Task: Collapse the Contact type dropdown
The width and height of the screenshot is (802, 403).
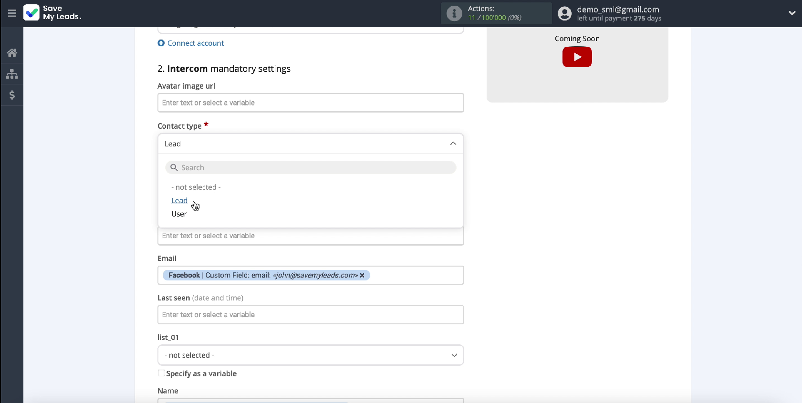Action: pyautogui.click(x=453, y=144)
